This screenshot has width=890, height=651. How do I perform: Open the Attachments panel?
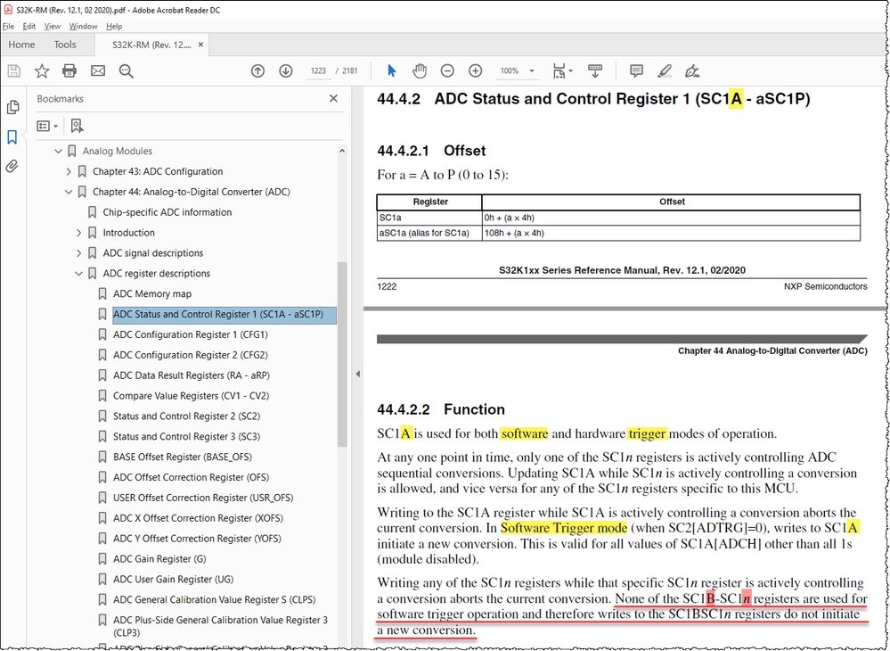(x=13, y=166)
